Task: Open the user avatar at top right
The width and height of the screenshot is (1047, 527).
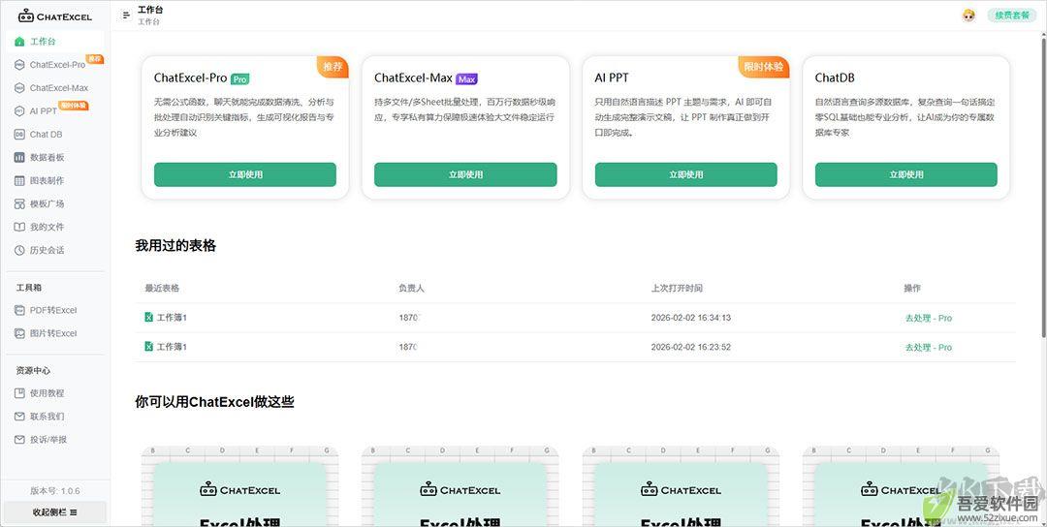Action: pos(968,15)
